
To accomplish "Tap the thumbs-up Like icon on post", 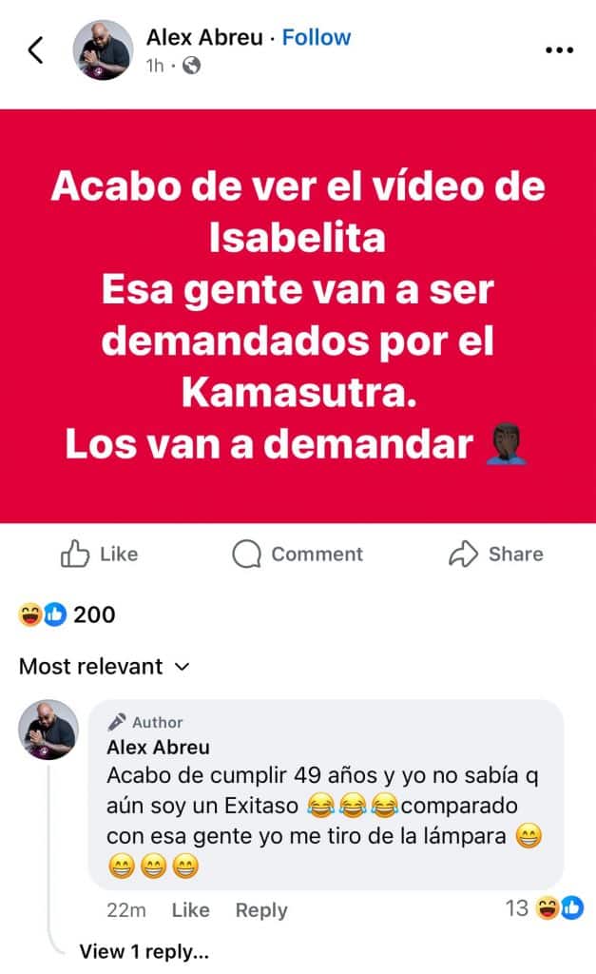I will click(74, 554).
